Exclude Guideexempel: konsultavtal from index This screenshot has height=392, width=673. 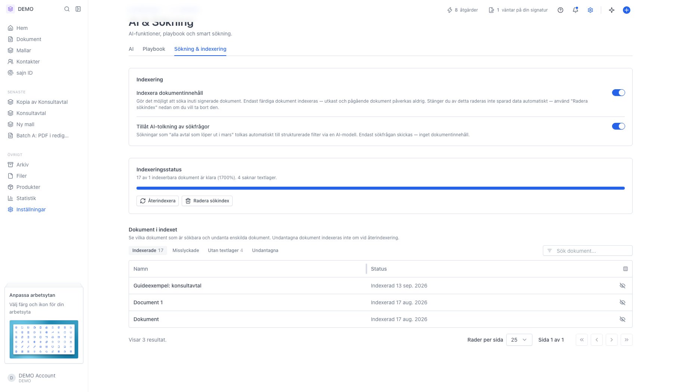(x=623, y=286)
